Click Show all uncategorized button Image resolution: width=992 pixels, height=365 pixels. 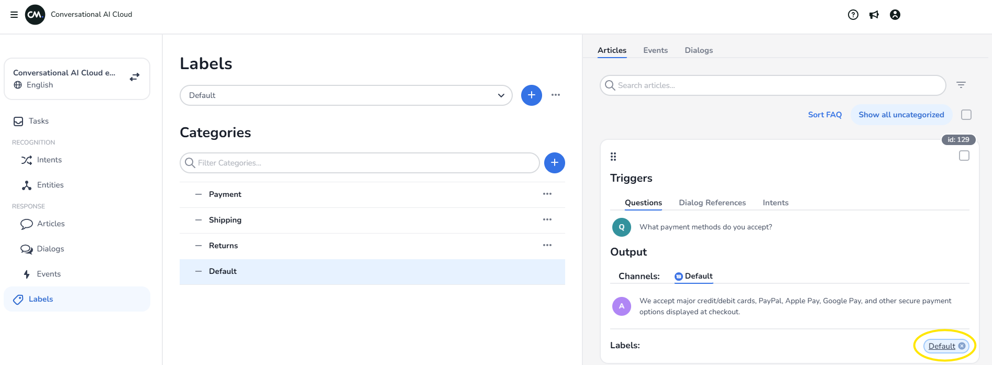pyautogui.click(x=901, y=115)
